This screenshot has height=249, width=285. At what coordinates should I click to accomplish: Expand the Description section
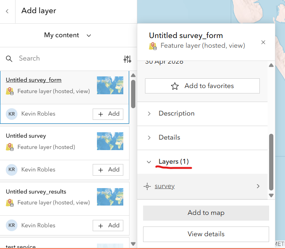pyautogui.click(x=202, y=114)
